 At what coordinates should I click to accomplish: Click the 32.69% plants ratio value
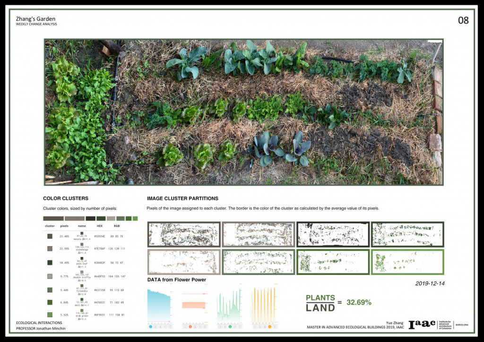[x=359, y=302]
